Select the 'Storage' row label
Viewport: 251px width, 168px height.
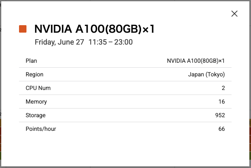click(x=36, y=115)
